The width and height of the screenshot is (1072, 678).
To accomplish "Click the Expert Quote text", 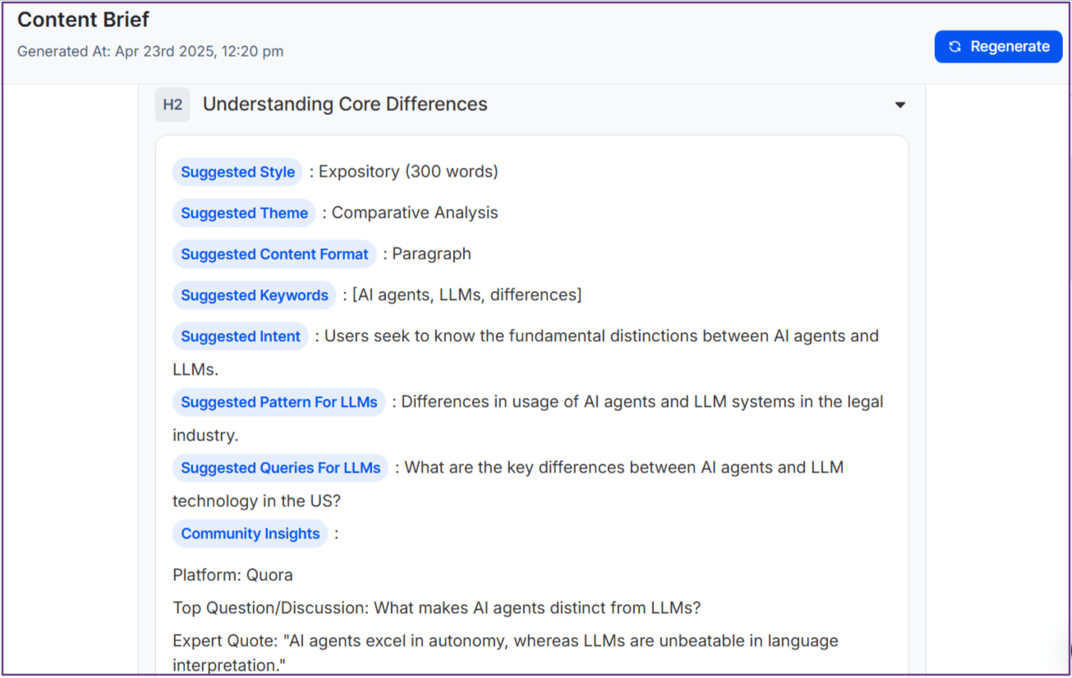I will 505,641.
